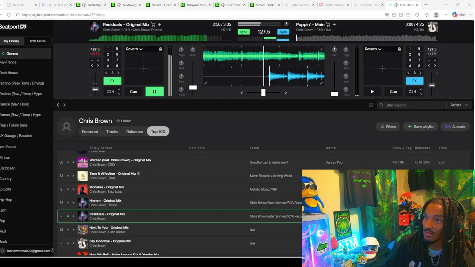The width and height of the screenshot is (475, 267).
Task: Click plus icon next to Residuals title
Action: click(159, 24)
